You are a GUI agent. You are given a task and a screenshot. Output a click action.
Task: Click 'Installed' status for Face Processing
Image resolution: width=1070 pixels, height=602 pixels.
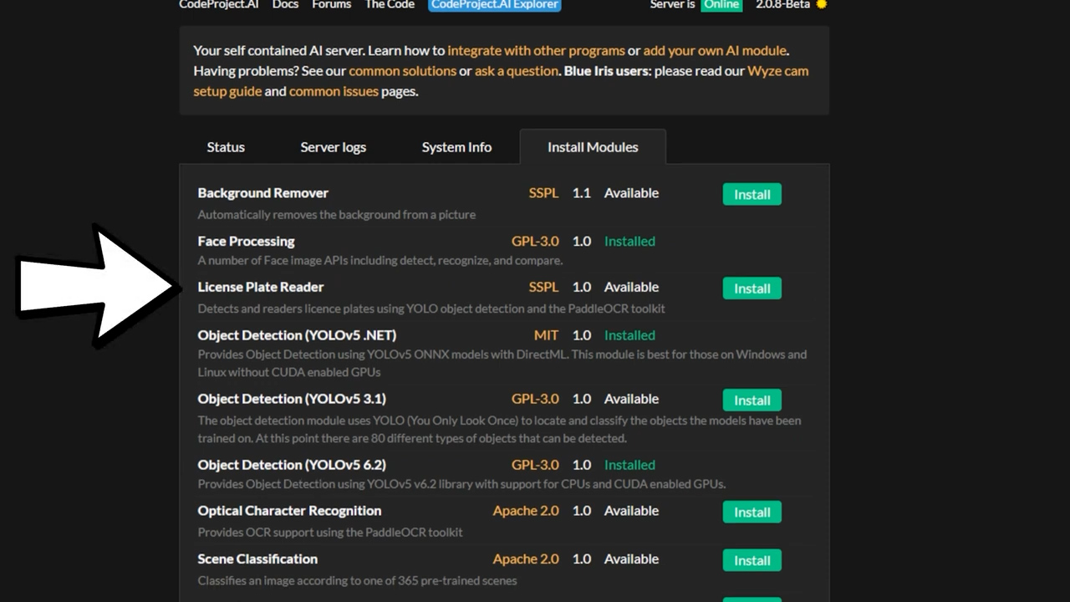coord(629,241)
